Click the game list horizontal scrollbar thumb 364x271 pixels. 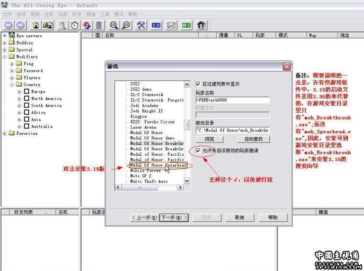[140, 187]
